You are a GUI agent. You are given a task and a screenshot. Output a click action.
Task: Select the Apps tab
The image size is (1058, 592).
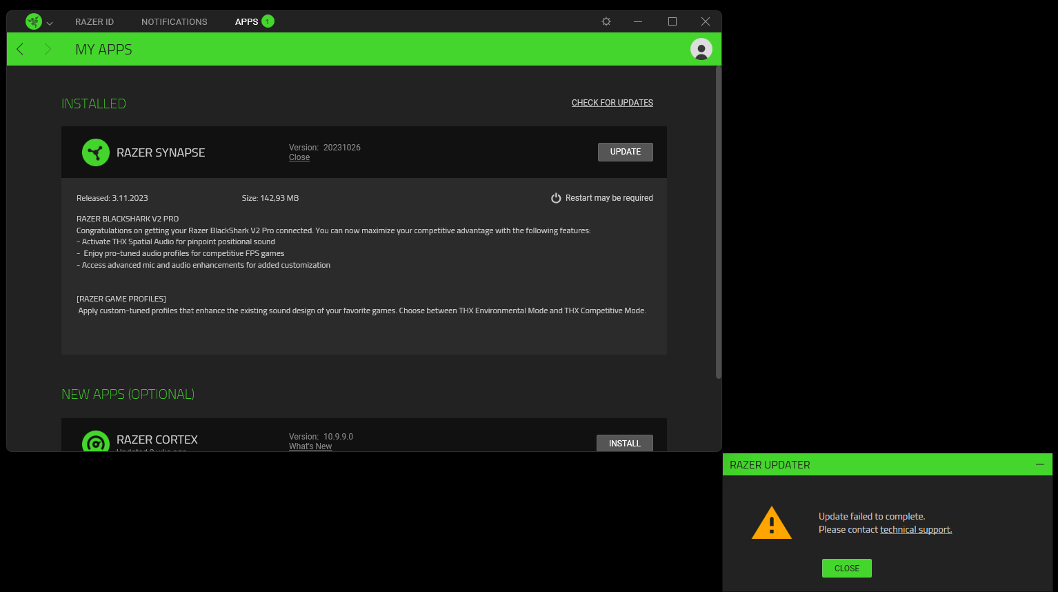point(246,22)
